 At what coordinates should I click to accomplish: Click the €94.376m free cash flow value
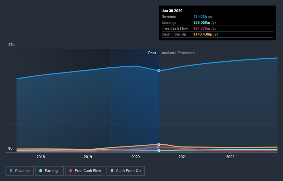coord(202,28)
